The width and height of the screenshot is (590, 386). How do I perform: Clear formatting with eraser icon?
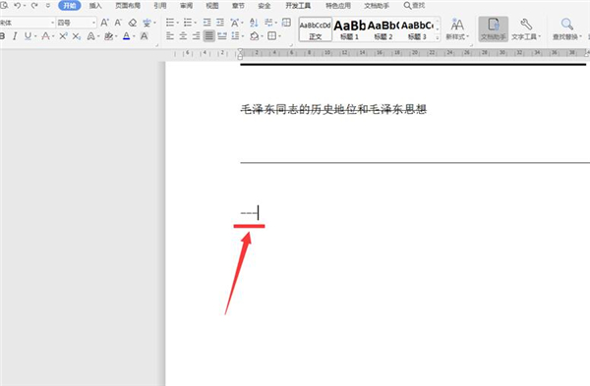click(x=133, y=23)
